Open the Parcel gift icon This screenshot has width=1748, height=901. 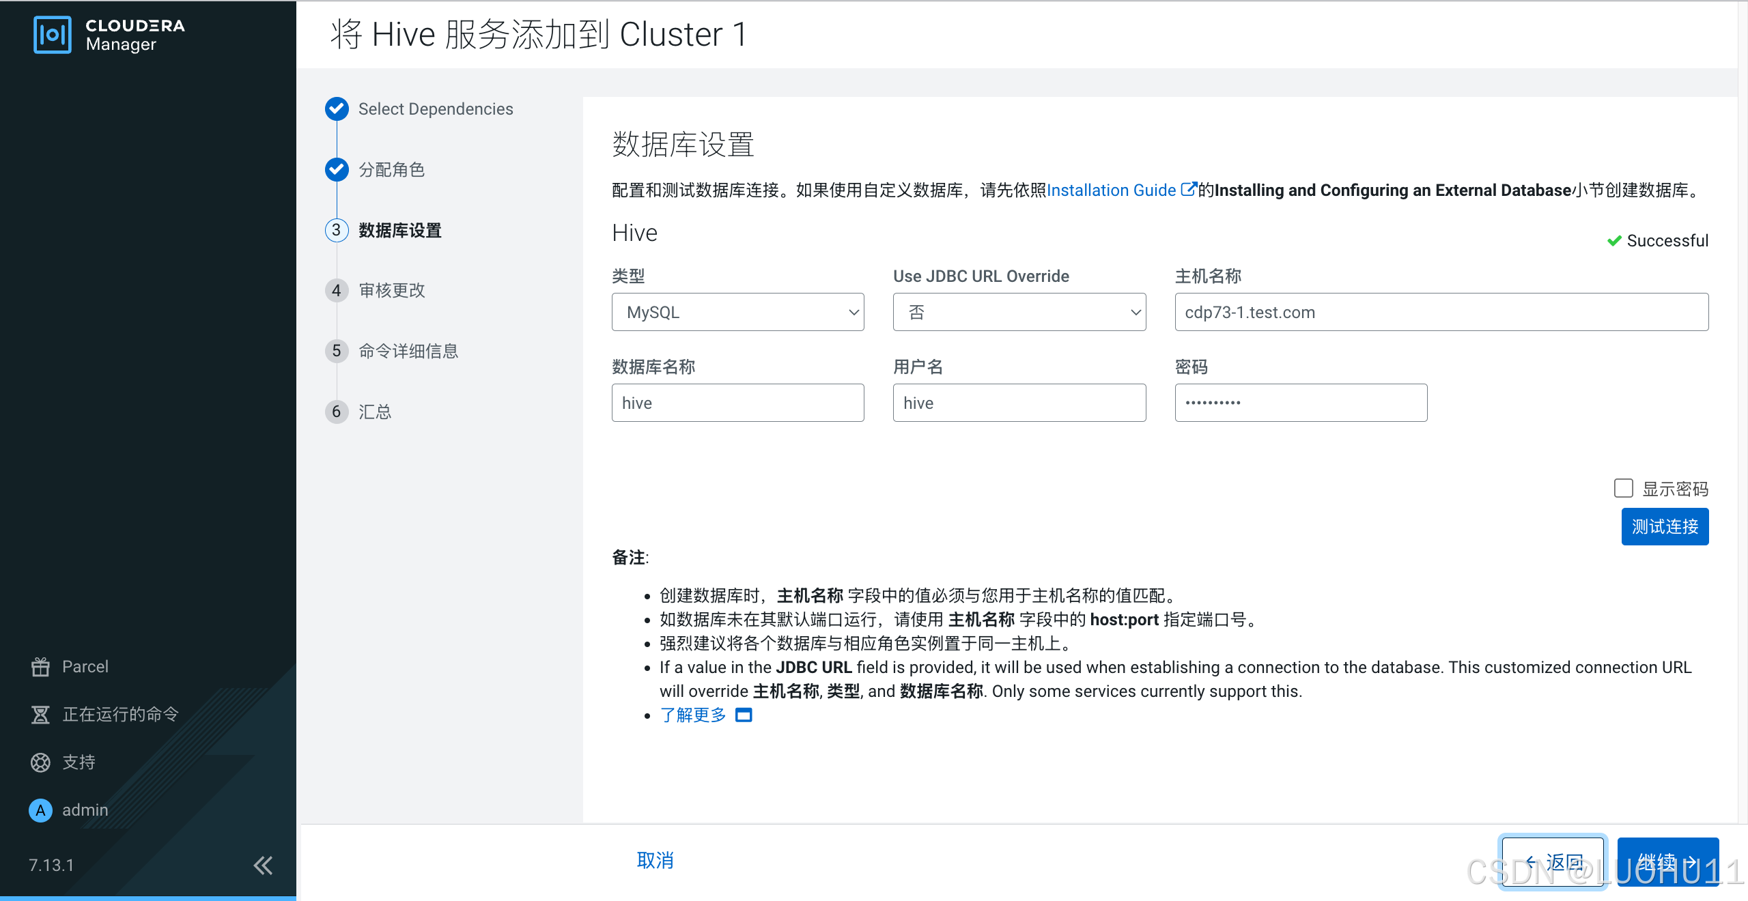(x=40, y=667)
